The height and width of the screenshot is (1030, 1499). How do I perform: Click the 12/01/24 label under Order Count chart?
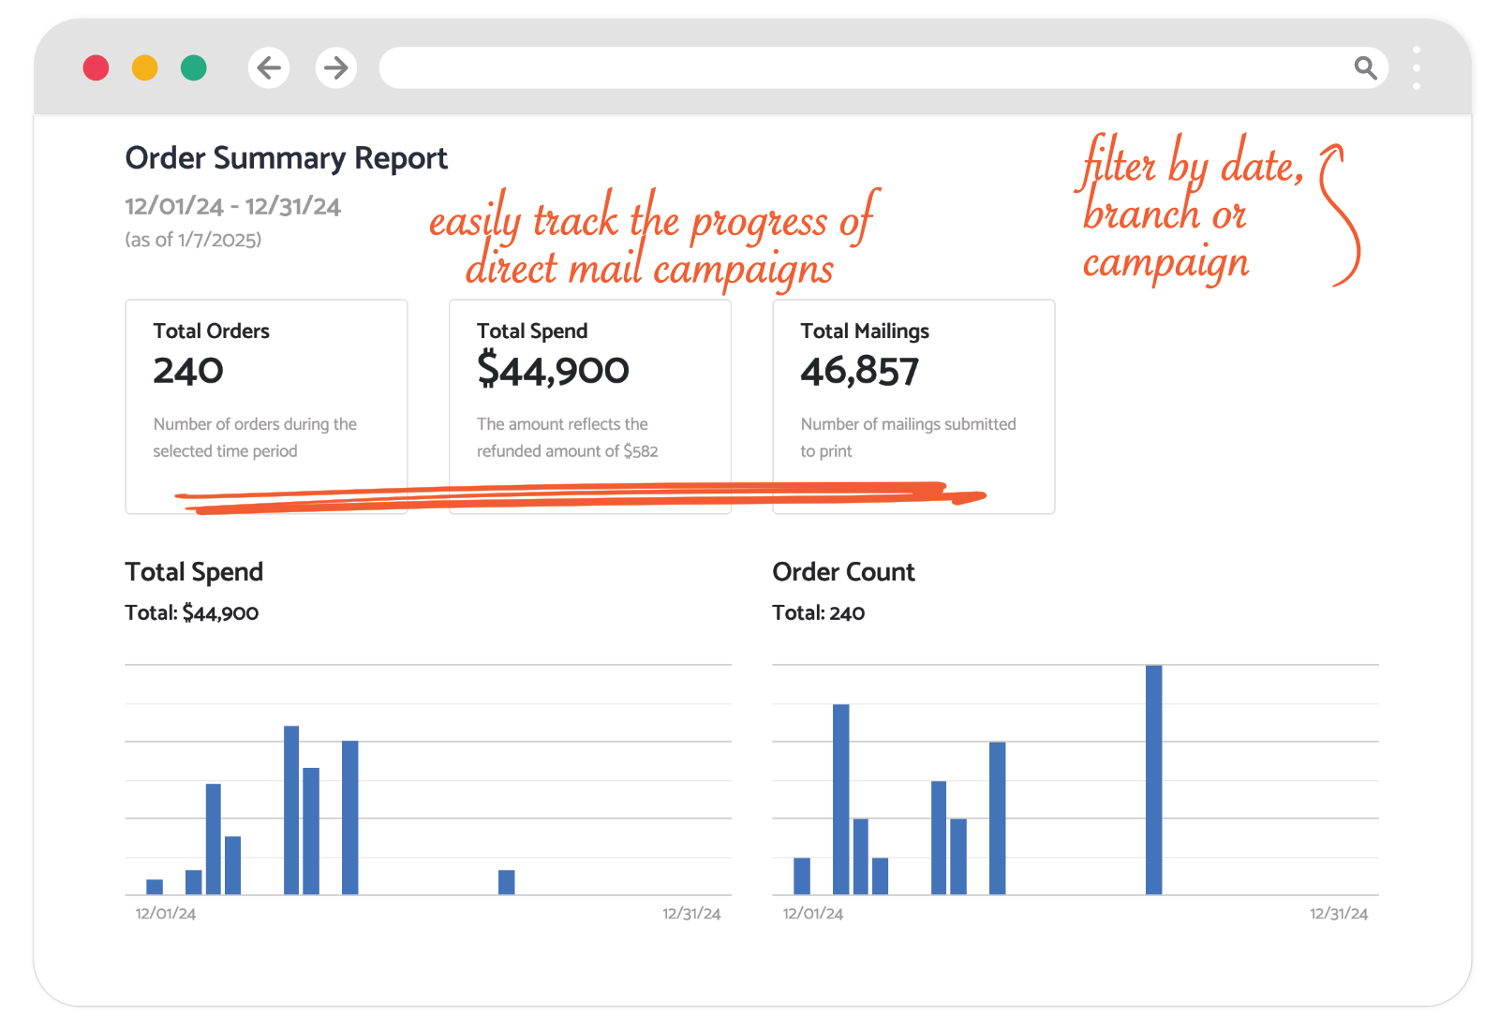click(813, 913)
